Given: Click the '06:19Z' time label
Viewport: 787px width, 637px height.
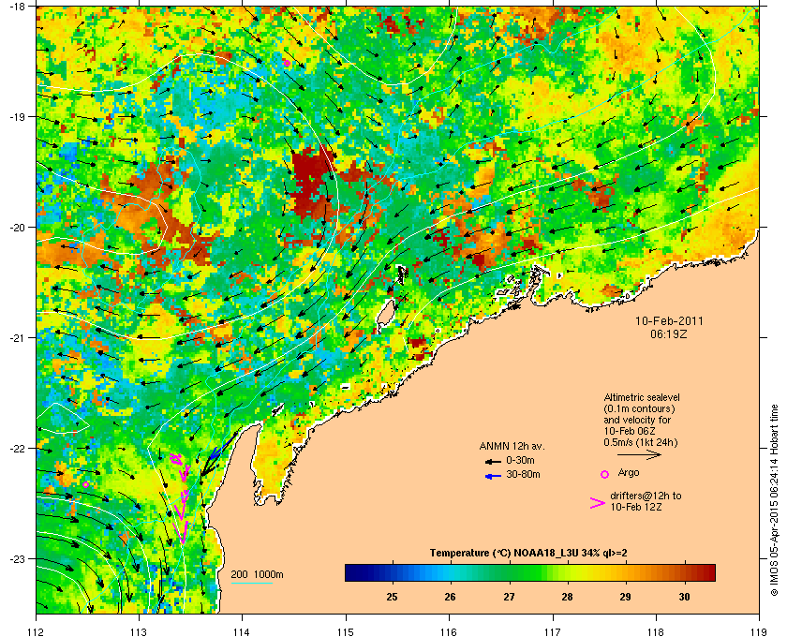Looking at the screenshot, I should 669,333.
